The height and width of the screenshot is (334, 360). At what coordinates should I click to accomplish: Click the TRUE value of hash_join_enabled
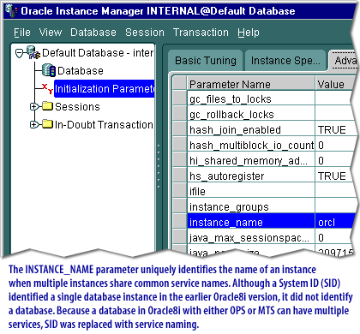click(332, 130)
